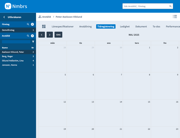180x138 pixels.
Task: Switch to the Lönespecifikationer tab
Action: click(x=63, y=26)
